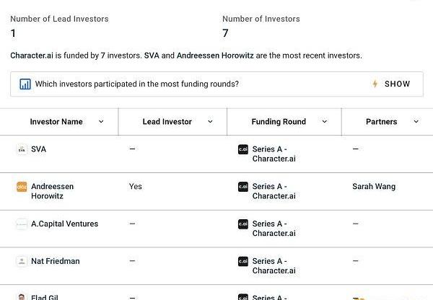Image resolution: width=433 pixels, height=300 pixels.
Task: Expand the Investor Name column dropdown
Action: tap(101, 122)
